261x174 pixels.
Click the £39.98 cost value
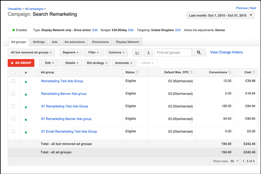pos(250,81)
